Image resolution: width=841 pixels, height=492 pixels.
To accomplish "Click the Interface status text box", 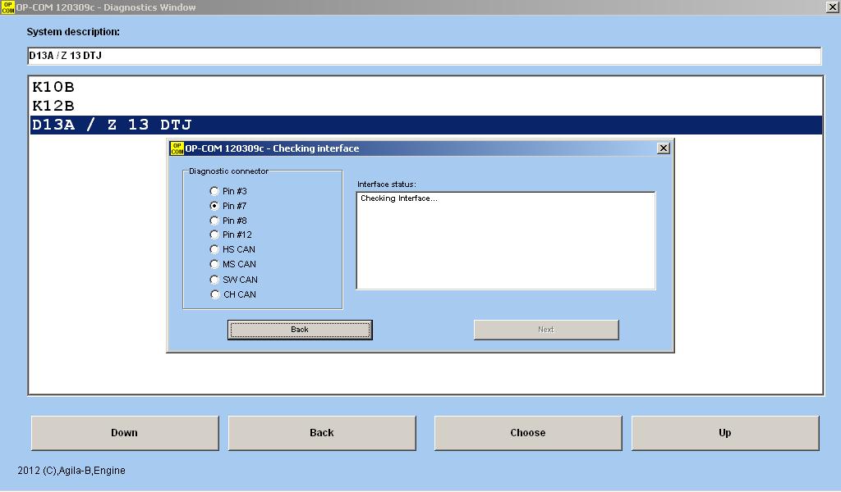I will [506, 241].
